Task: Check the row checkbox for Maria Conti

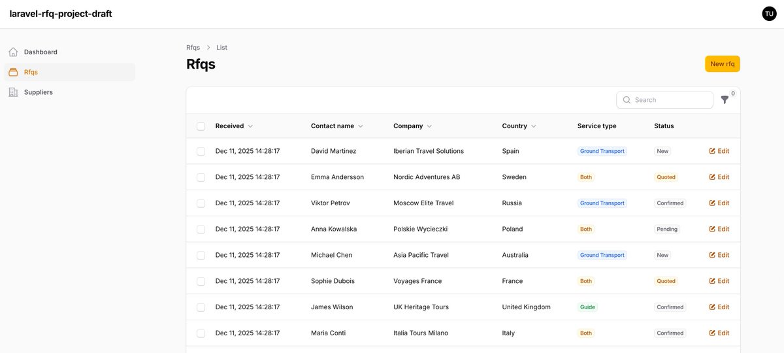Action: point(201,333)
